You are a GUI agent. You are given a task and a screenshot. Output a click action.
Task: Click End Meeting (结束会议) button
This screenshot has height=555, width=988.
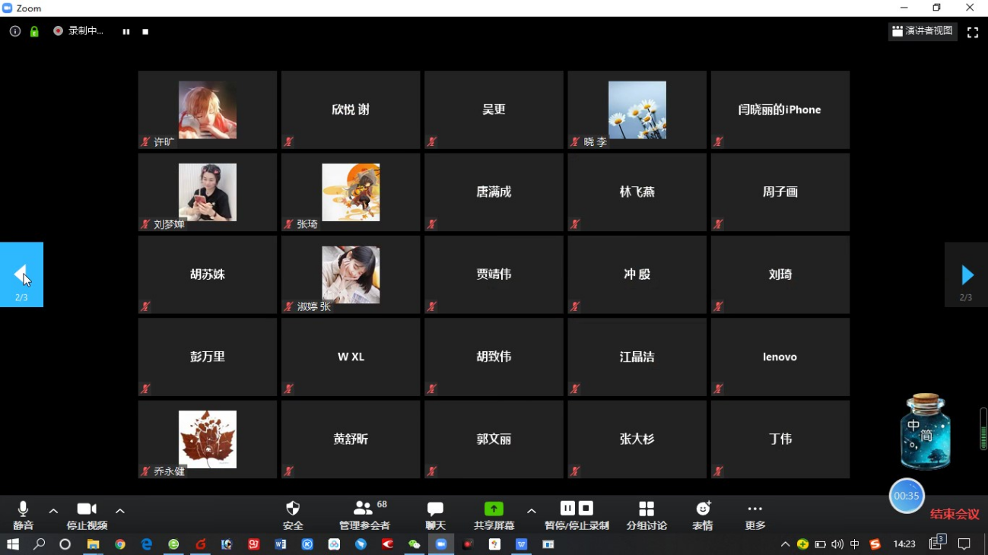coord(955,515)
